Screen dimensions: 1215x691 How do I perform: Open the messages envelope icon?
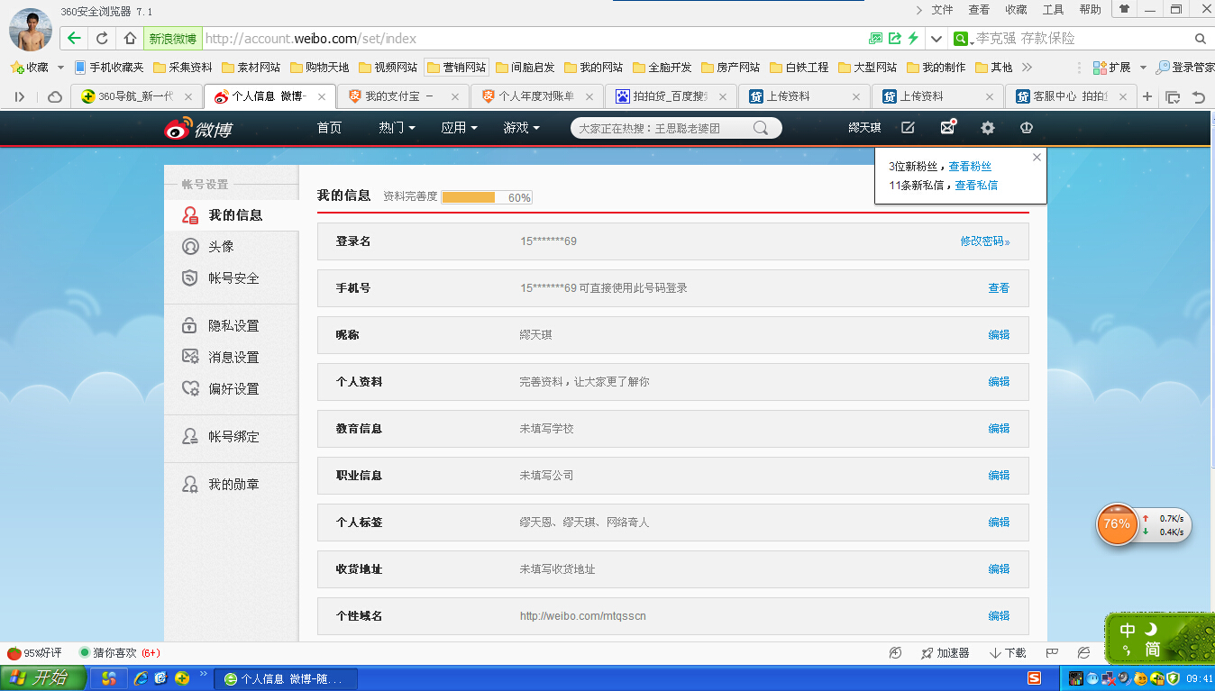947,128
